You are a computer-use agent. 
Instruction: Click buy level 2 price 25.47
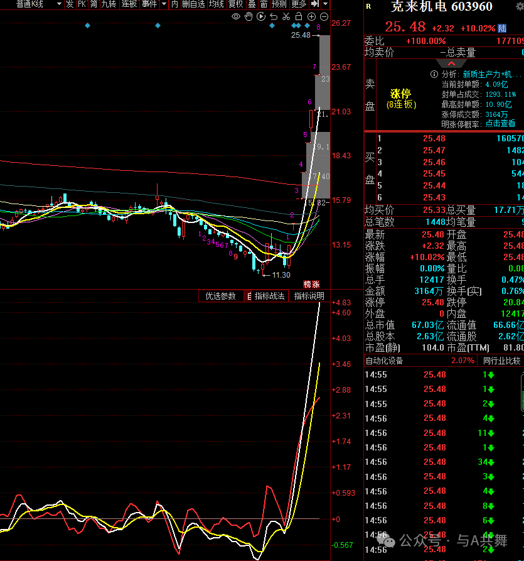click(x=434, y=150)
